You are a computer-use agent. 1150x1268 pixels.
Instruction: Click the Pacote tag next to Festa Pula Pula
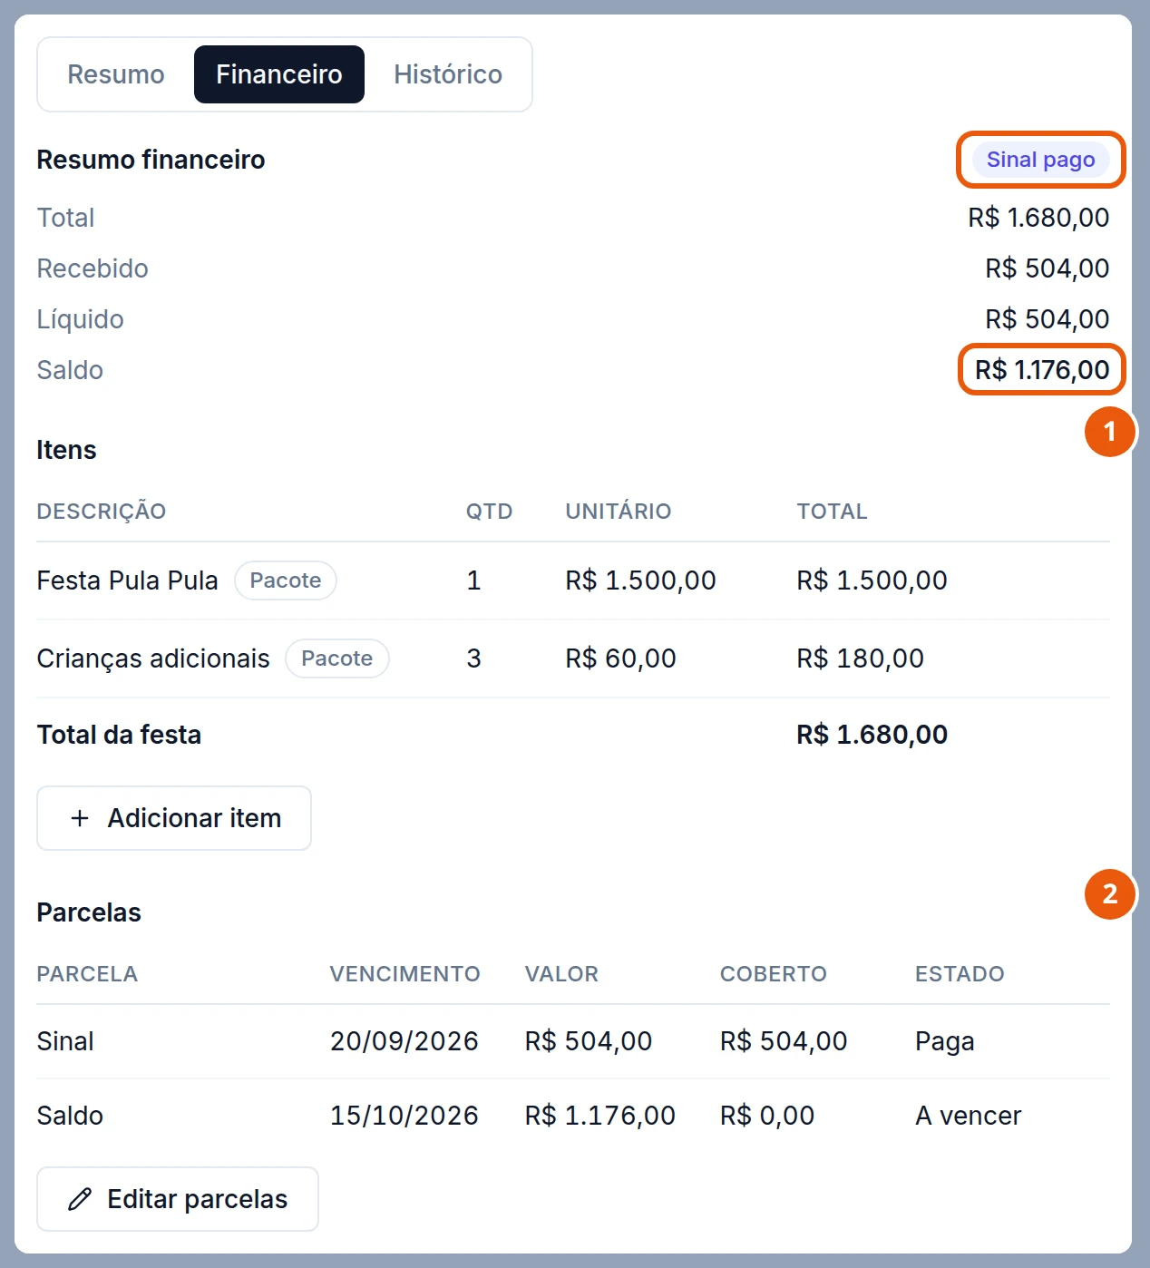[x=286, y=580]
